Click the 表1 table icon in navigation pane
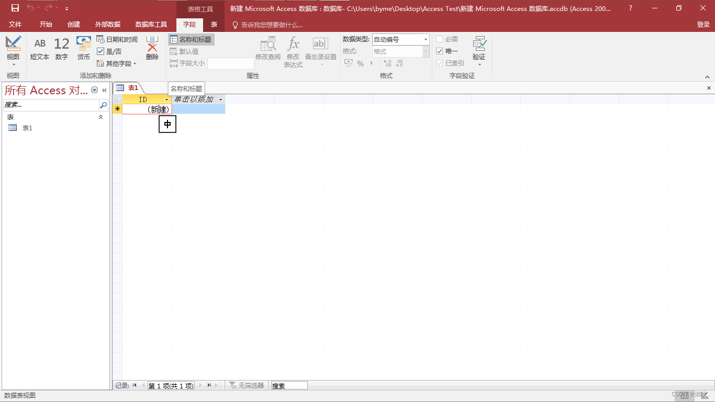The image size is (715, 402). click(13, 128)
